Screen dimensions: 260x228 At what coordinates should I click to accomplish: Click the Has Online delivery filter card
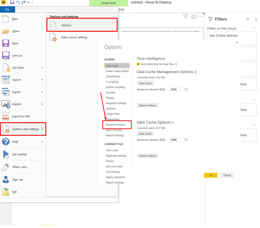coord(232,38)
